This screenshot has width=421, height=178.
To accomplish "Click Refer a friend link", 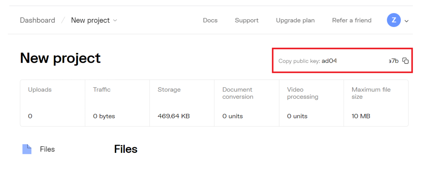I will click(x=352, y=20).
